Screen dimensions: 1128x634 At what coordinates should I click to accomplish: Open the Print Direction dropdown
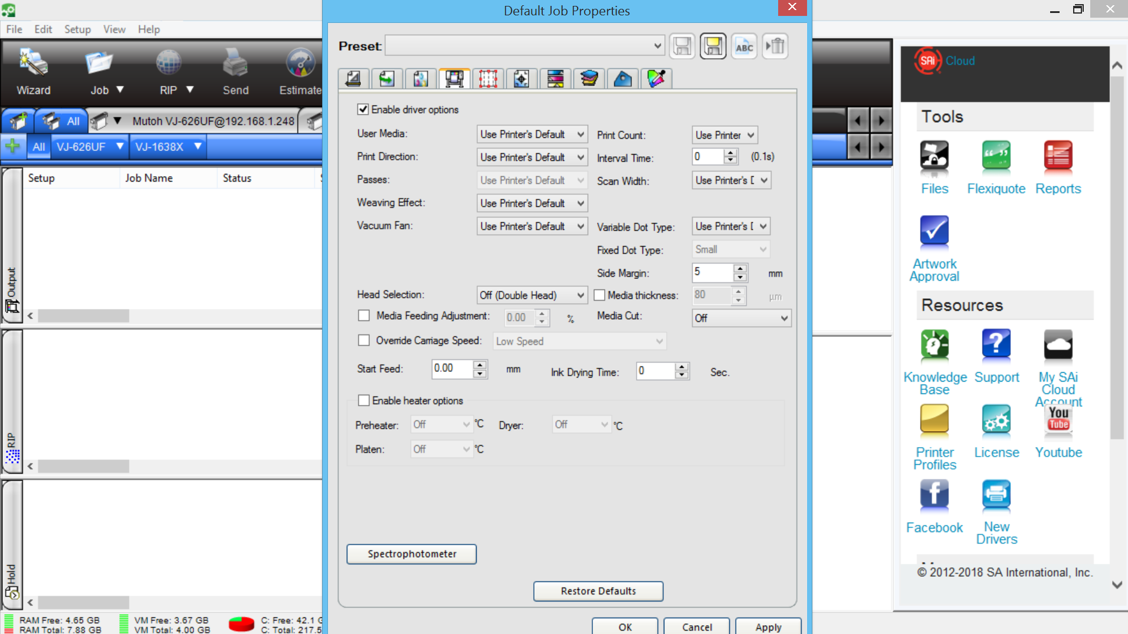(532, 157)
